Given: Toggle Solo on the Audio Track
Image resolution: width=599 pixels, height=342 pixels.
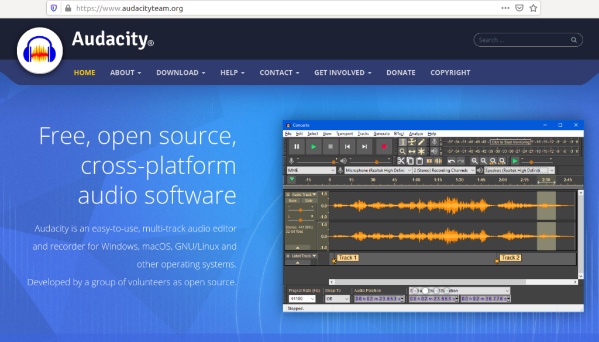Looking at the screenshot, I should coord(309,201).
